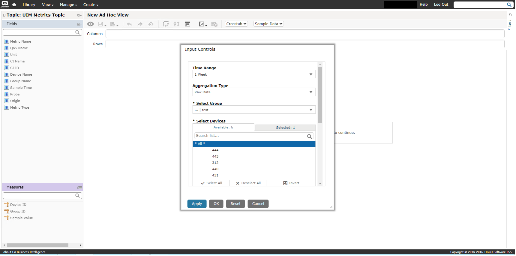The width and height of the screenshot is (516, 256).
Task: Click search magnifier in Select Devices list
Action: [x=309, y=136]
